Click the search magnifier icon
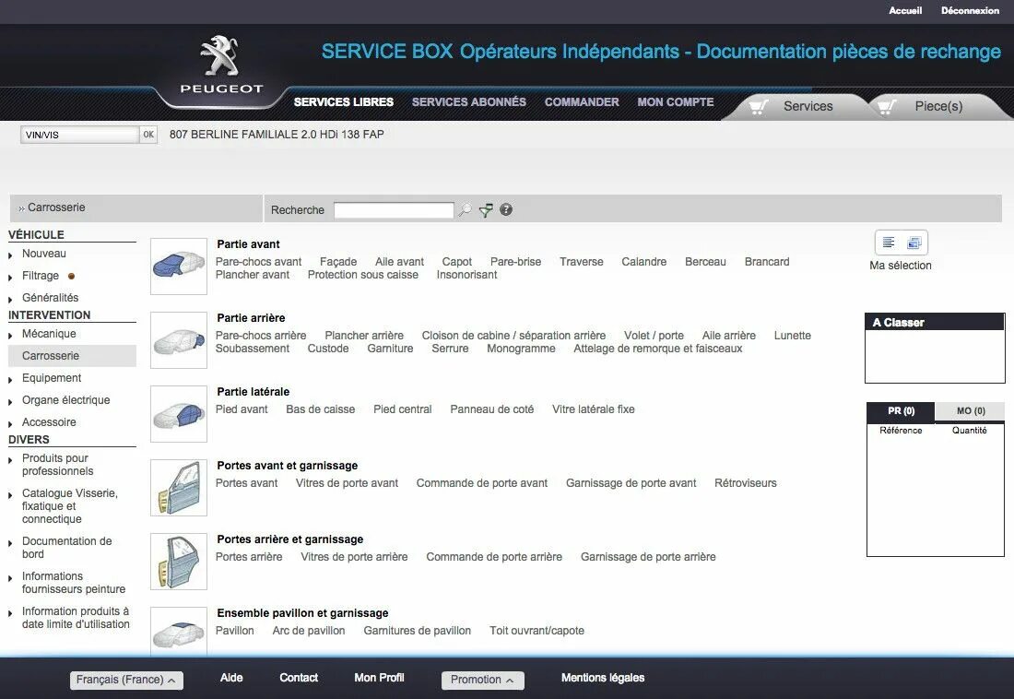Viewport: 1014px width, 699px height. 465,209
